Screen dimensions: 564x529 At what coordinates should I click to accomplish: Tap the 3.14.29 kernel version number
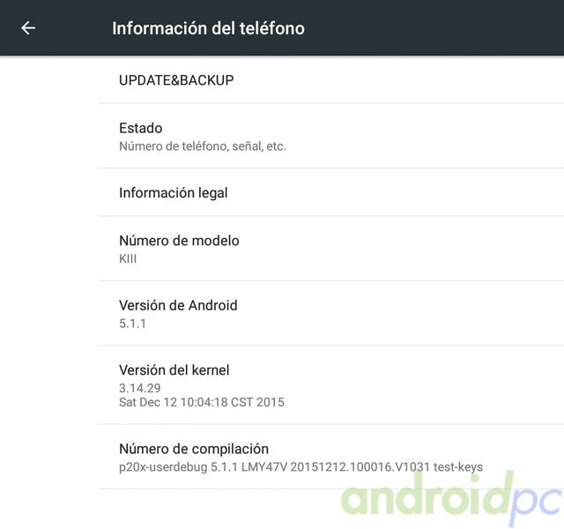(x=139, y=388)
